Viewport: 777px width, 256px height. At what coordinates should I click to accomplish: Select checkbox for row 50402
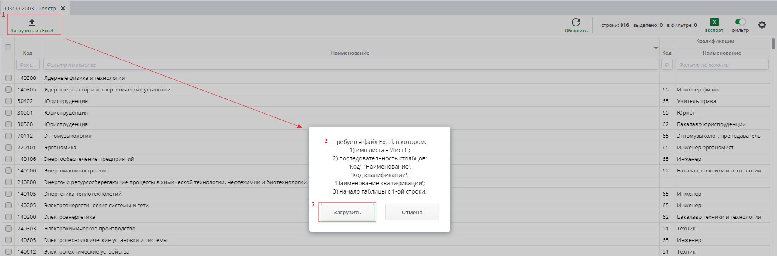(x=8, y=101)
